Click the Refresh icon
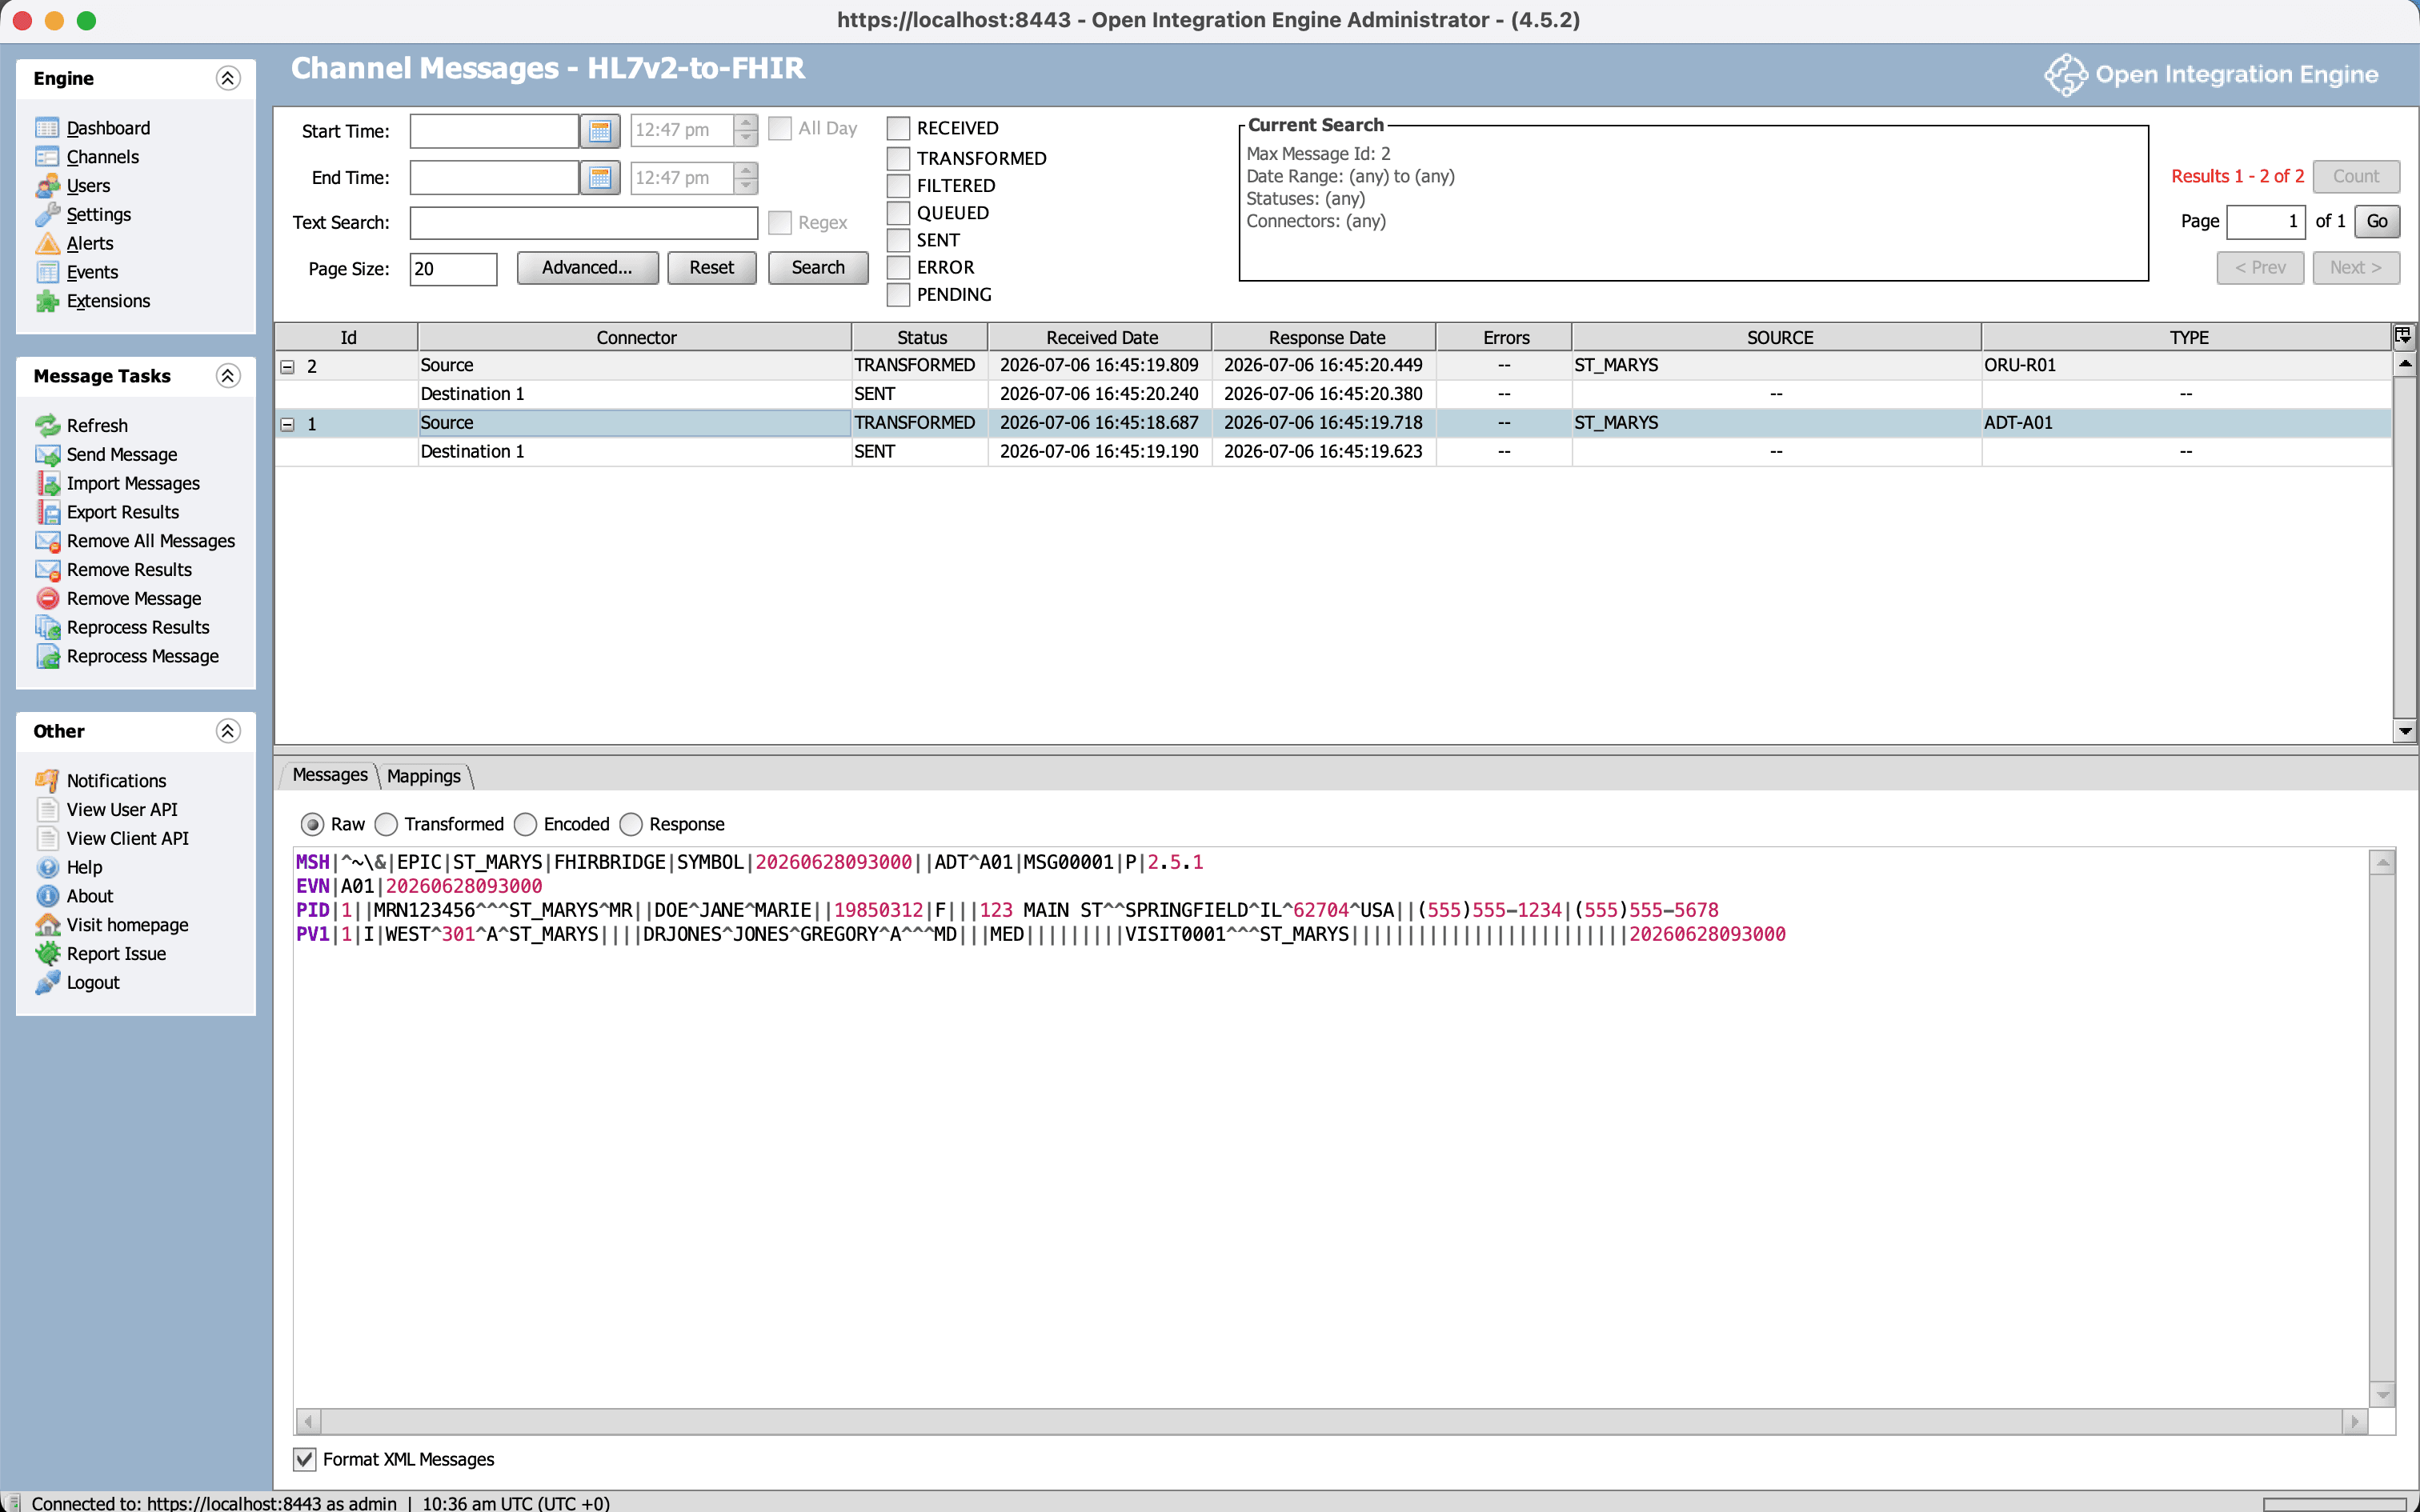The image size is (2420, 1512). pyautogui.click(x=47, y=425)
